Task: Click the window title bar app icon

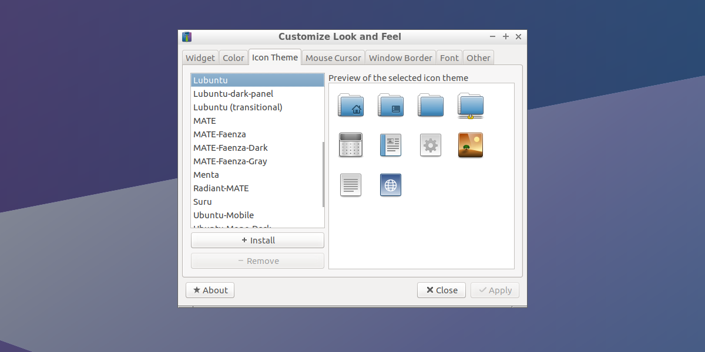Action: [187, 37]
